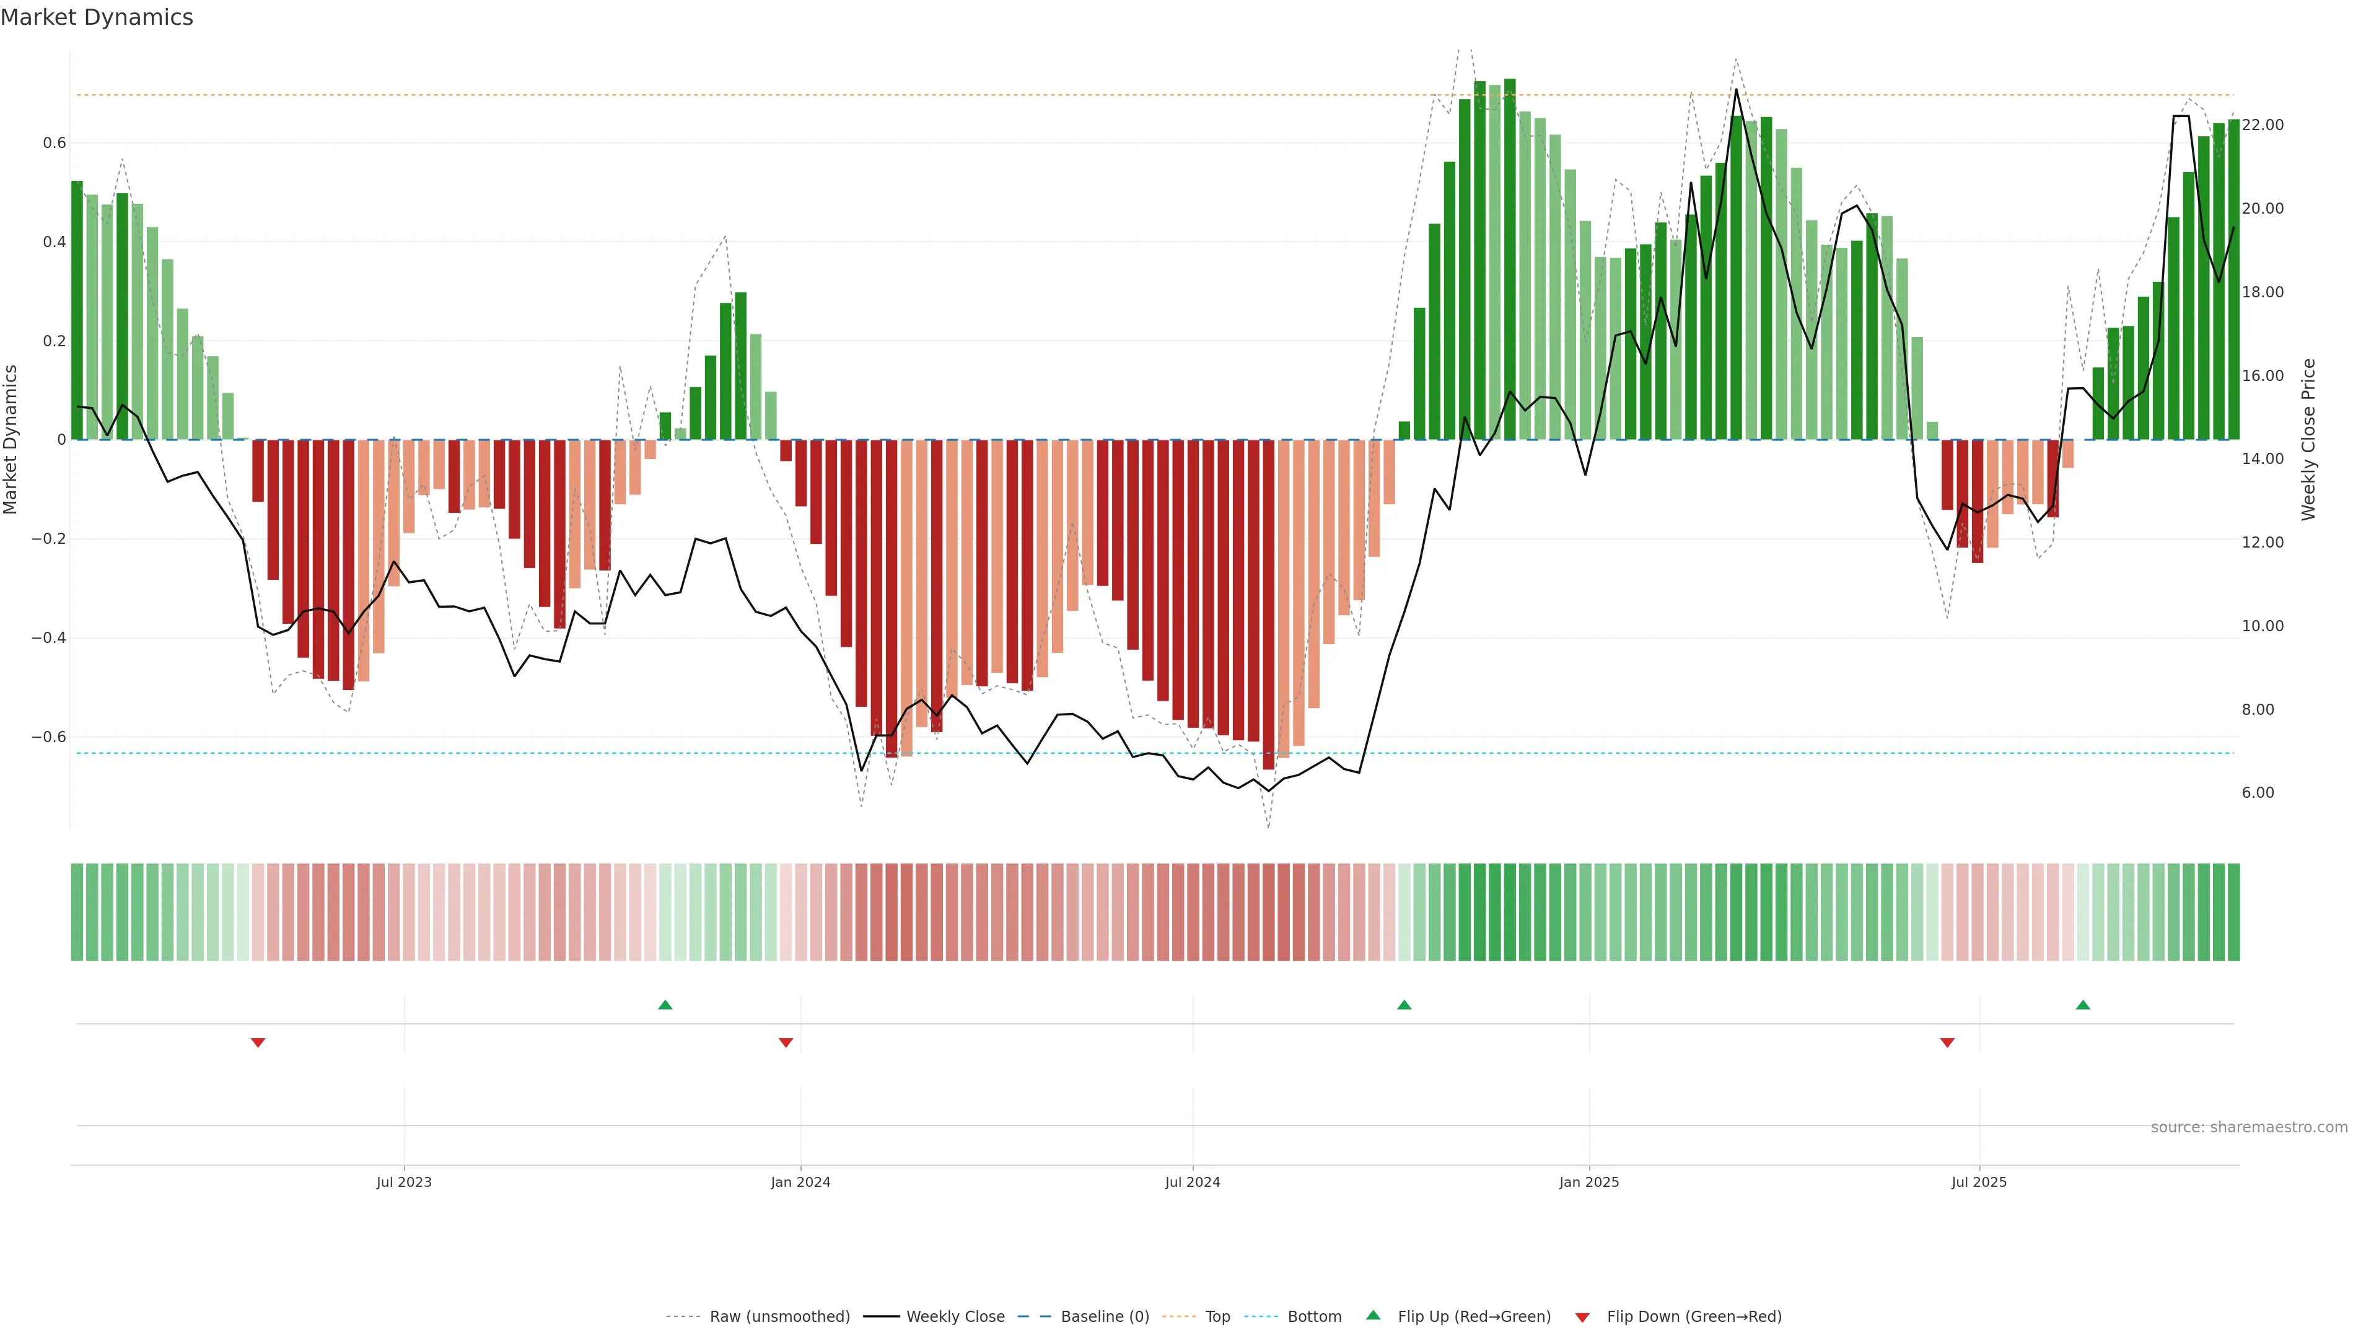Click the green flip-up marker after Jul 2025
The image size is (2379, 1338).
pos(2082,1005)
